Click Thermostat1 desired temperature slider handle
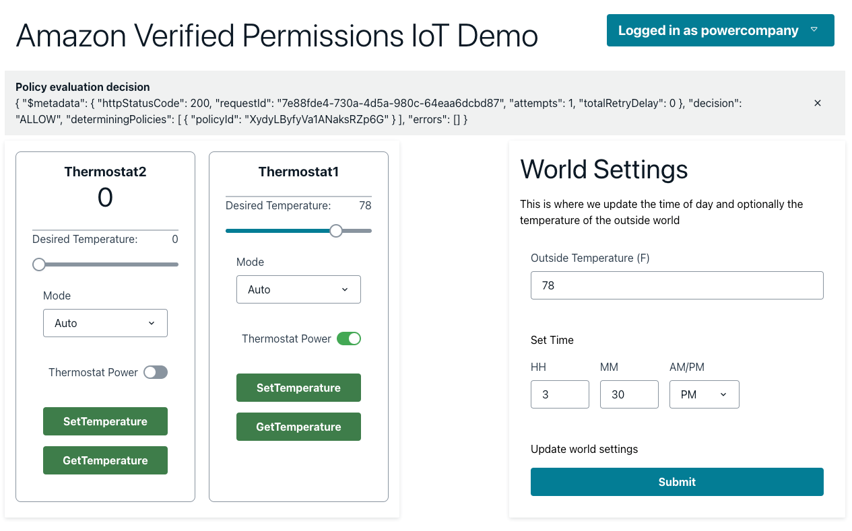852x531 pixels. click(x=336, y=231)
